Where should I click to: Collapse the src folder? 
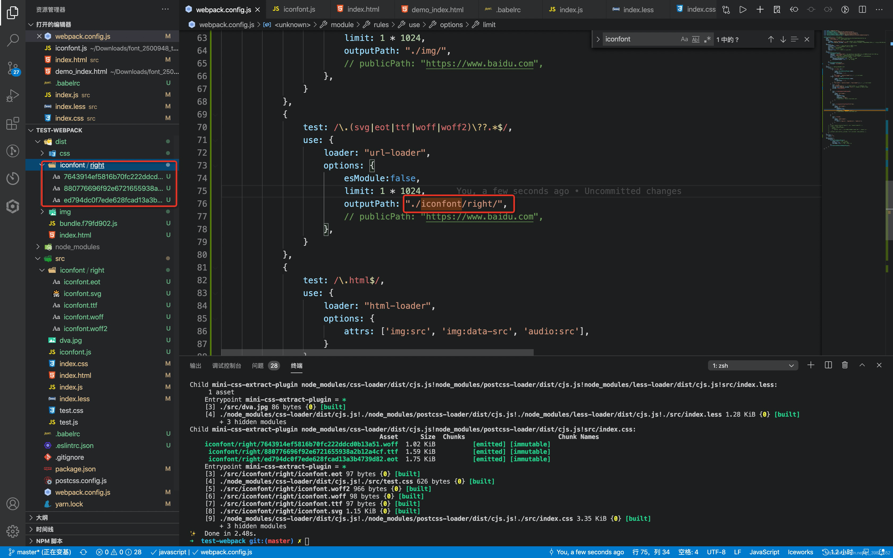tap(38, 259)
